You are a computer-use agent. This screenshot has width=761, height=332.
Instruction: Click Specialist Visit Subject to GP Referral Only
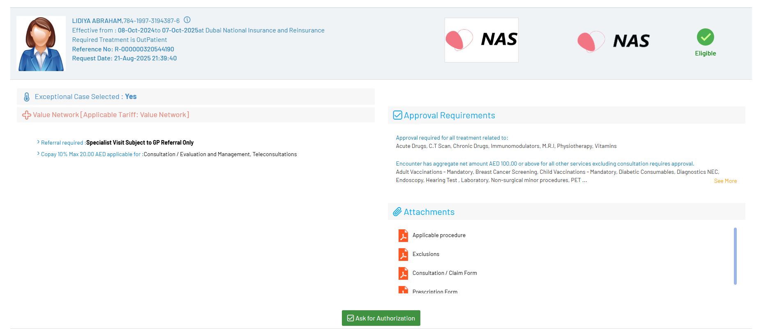tap(140, 143)
